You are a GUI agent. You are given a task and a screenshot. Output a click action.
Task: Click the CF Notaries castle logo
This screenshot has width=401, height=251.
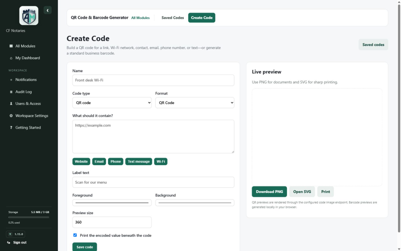(29, 16)
